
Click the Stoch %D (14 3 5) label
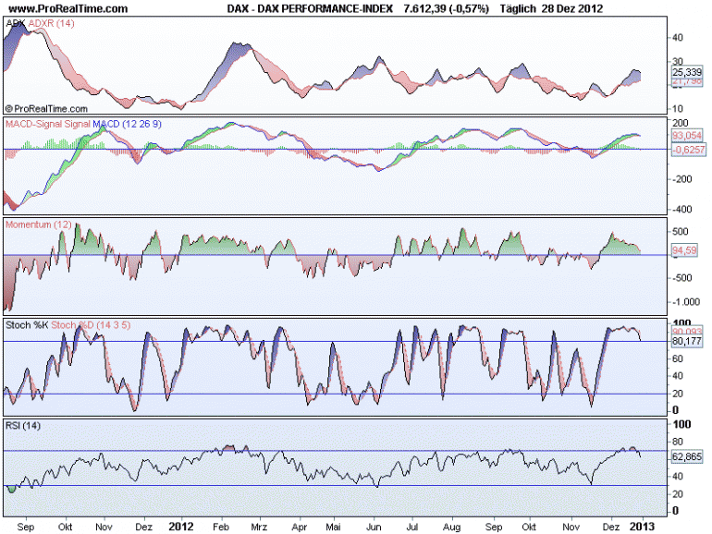(x=91, y=325)
